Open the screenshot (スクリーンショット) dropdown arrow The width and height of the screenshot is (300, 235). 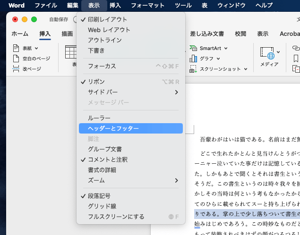(x=246, y=69)
